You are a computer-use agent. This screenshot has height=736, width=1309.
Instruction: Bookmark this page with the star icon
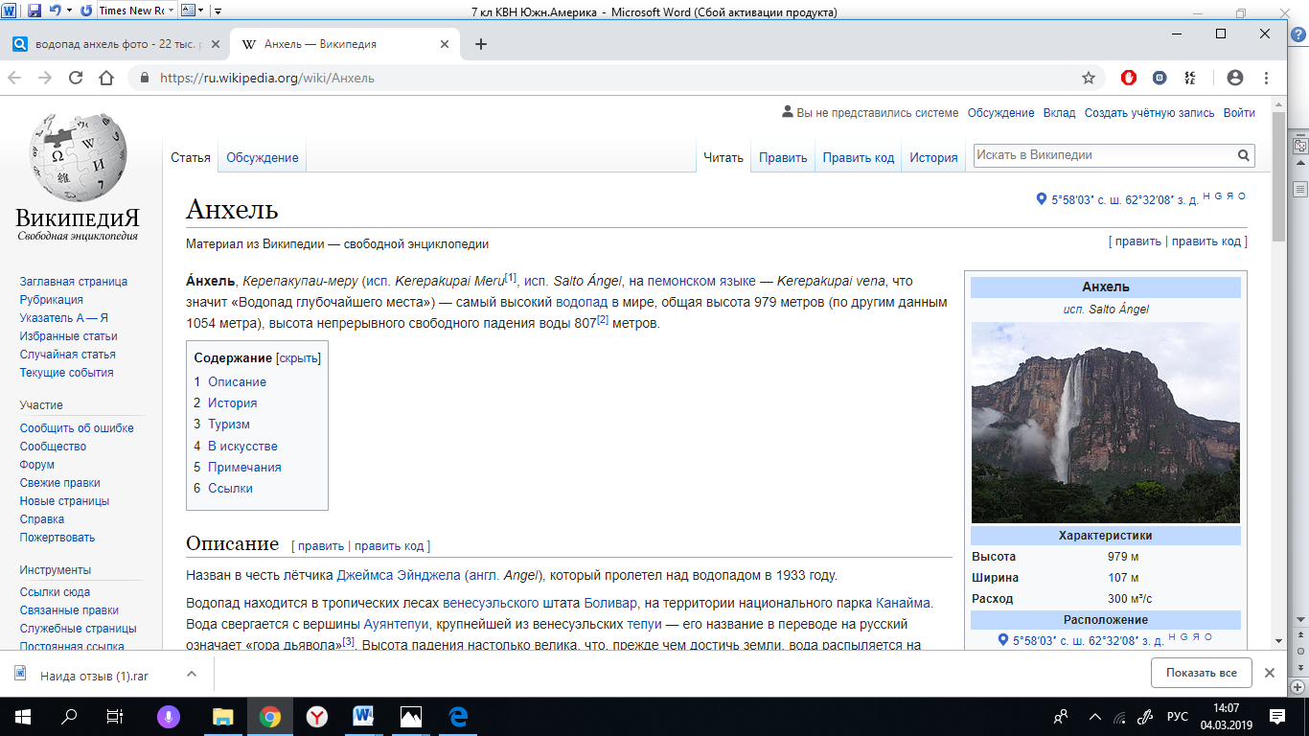point(1088,78)
